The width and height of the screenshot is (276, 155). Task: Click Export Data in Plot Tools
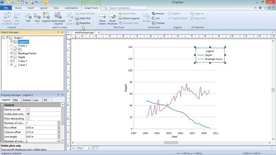pyautogui.click(x=127, y=13)
